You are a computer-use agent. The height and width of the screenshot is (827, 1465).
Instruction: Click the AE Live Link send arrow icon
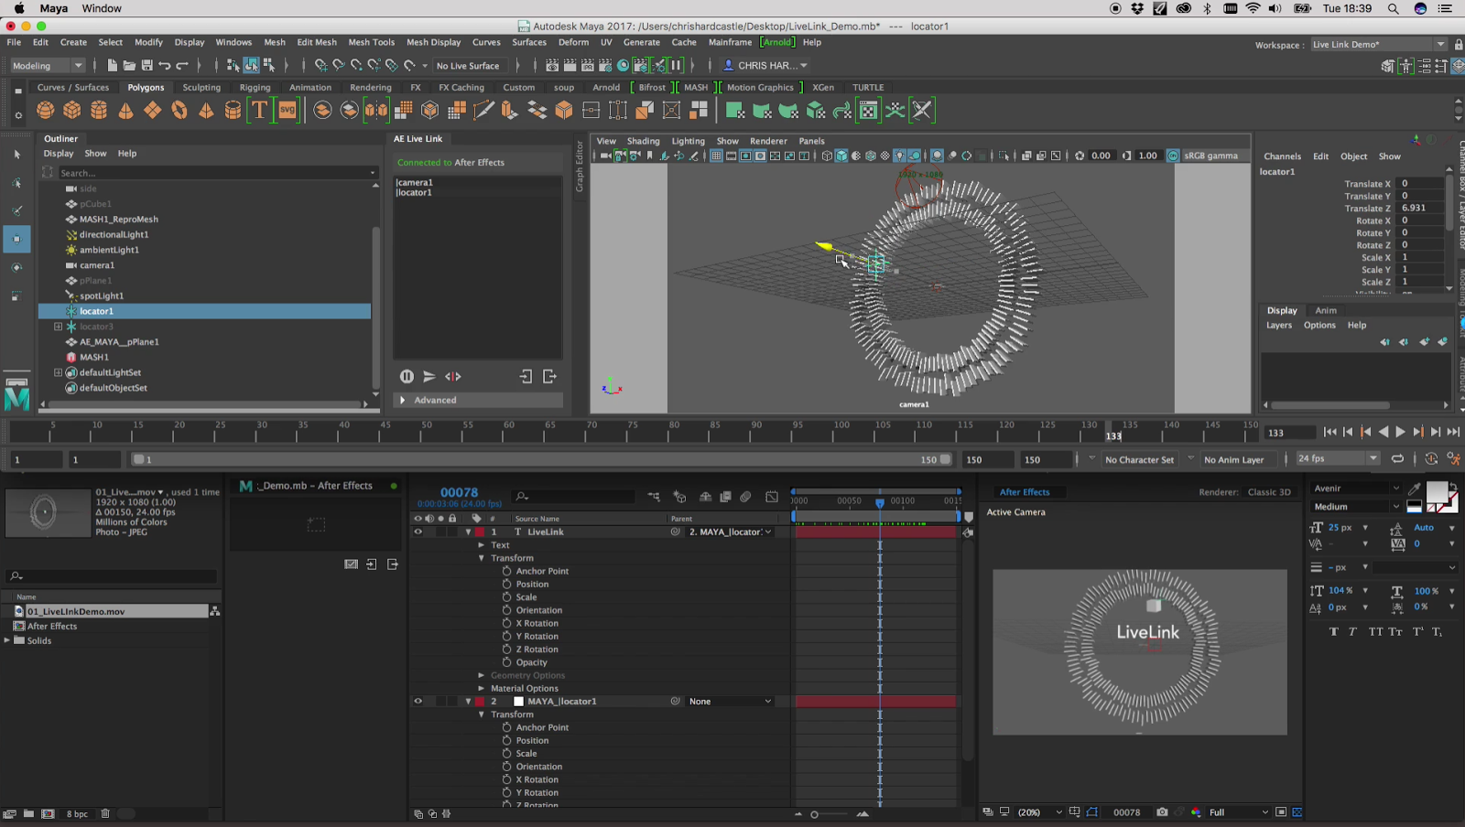(429, 376)
